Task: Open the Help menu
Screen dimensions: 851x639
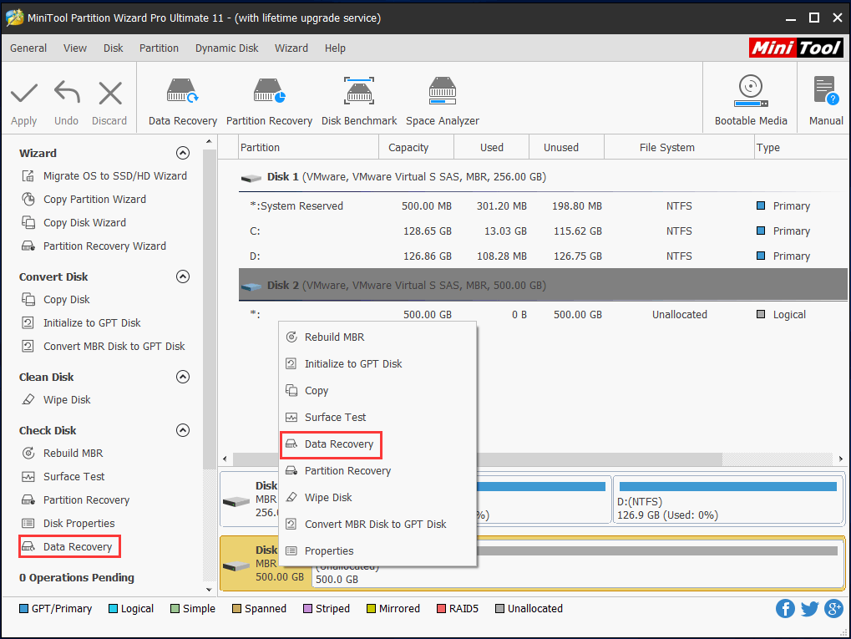Action: (x=335, y=48)
